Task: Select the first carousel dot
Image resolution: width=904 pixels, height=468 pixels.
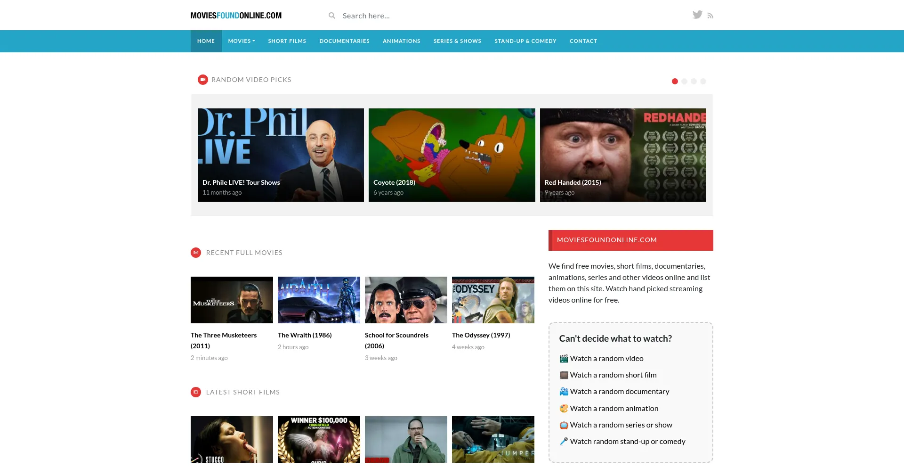Action: pyautogui.click(x=675, y=82)
